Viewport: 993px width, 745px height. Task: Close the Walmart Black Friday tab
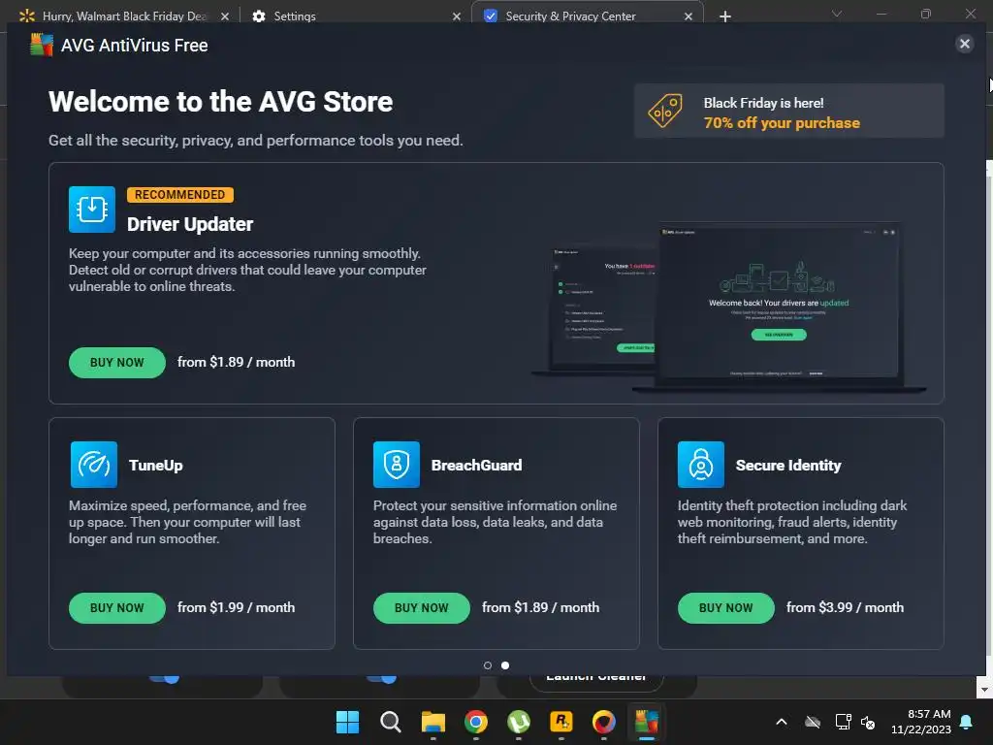[225, 16]
